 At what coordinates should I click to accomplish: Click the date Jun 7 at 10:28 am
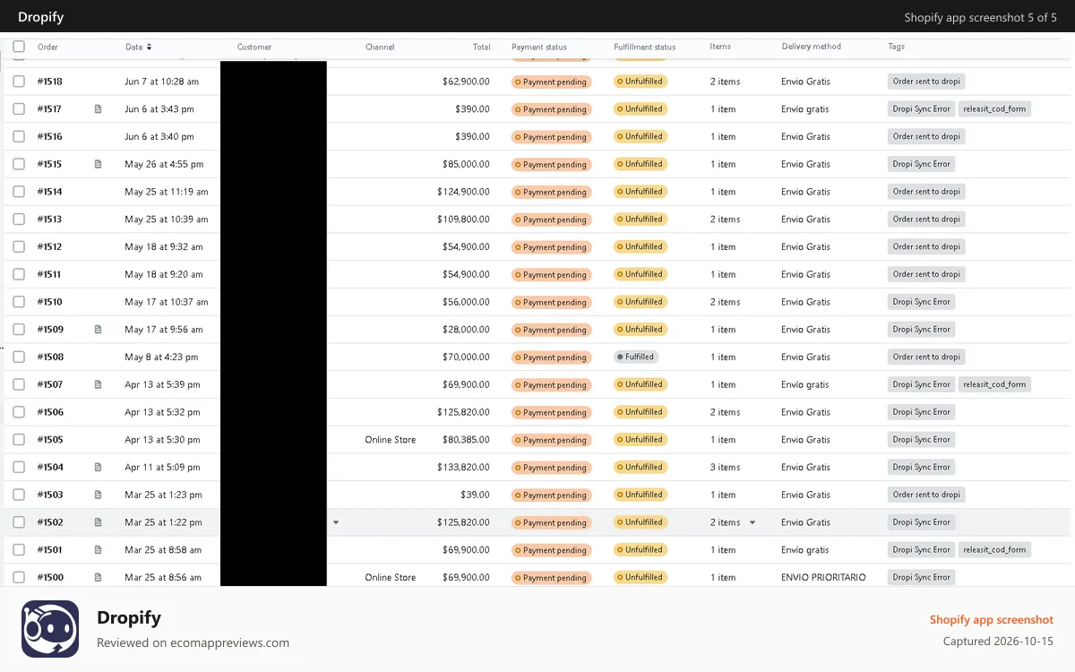click(162, 82)
